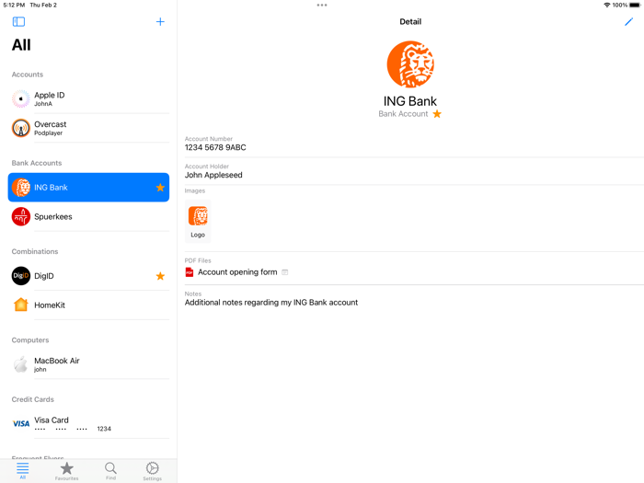Click the Accounts section header
Viewport: 644px width, 483px height.
28,75
